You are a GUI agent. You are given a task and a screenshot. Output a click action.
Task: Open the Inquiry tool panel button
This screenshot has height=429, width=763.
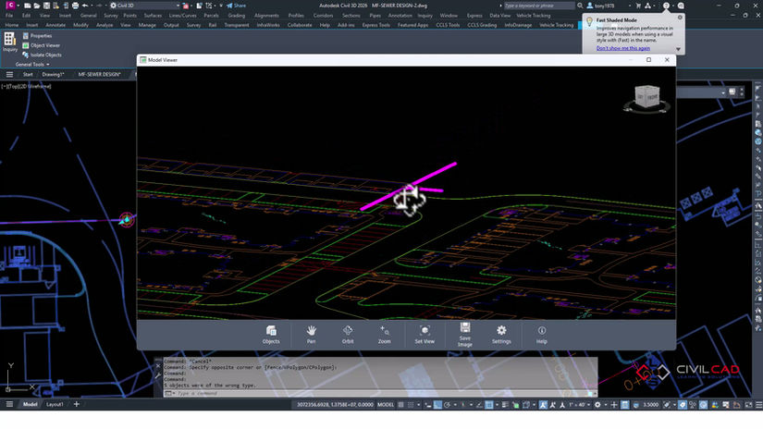tap(10, 42)
